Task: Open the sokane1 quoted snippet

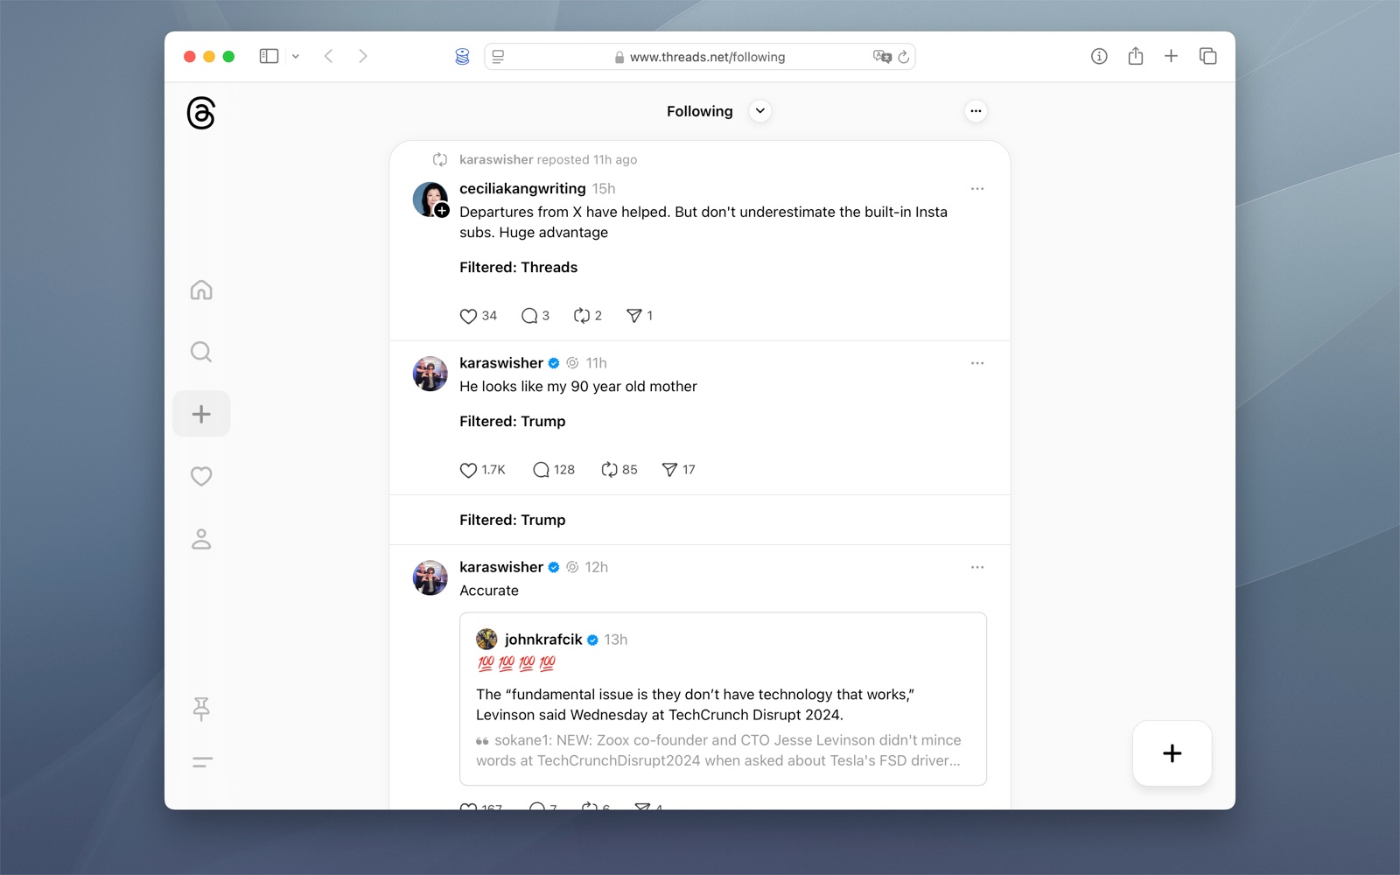Action: pyautogui.click(x=718, y=751)
